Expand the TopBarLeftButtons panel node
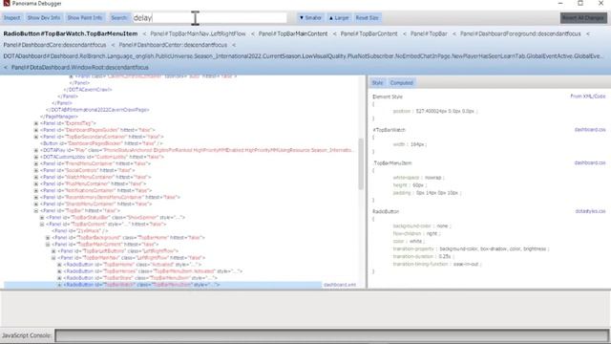 coord(53,251)
